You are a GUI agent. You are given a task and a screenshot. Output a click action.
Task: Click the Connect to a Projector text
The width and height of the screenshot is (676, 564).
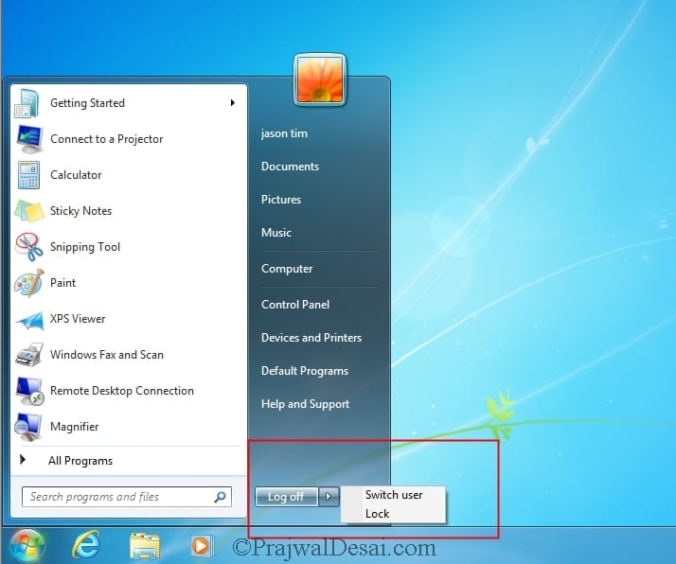coord(106,139)
